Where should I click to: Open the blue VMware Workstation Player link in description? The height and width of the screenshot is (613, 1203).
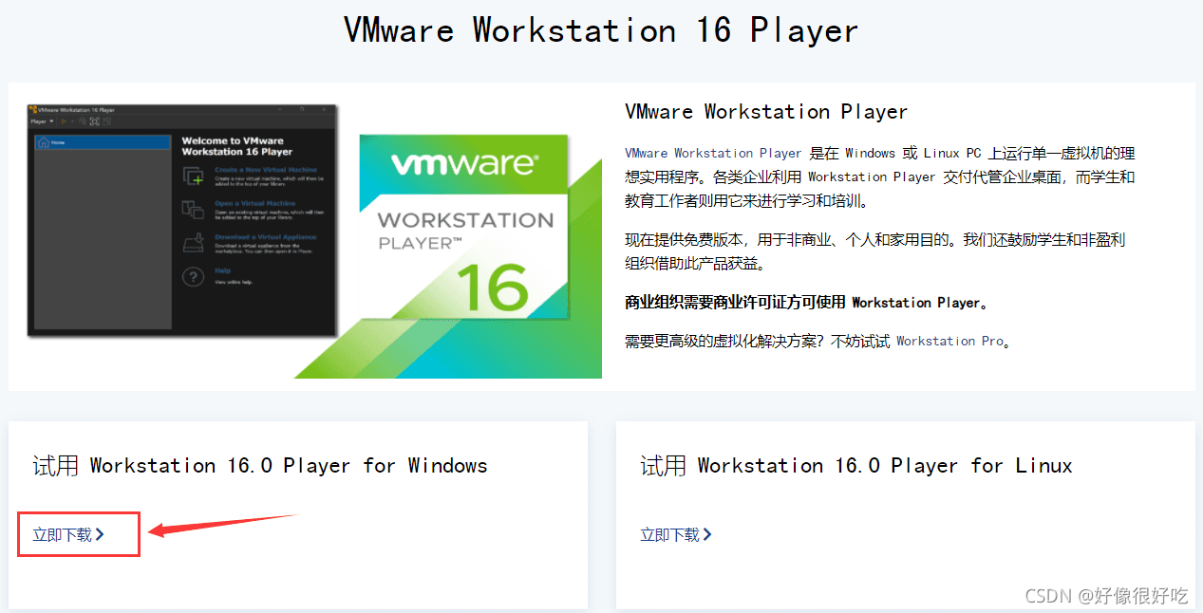(x=714, y=153)
